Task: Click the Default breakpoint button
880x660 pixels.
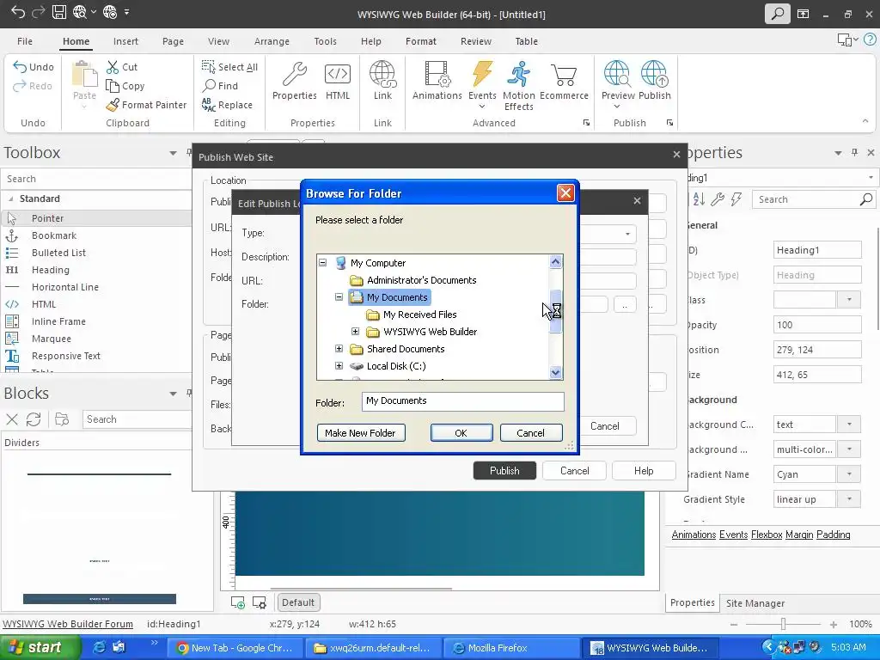Action: [x=298, y=602]
